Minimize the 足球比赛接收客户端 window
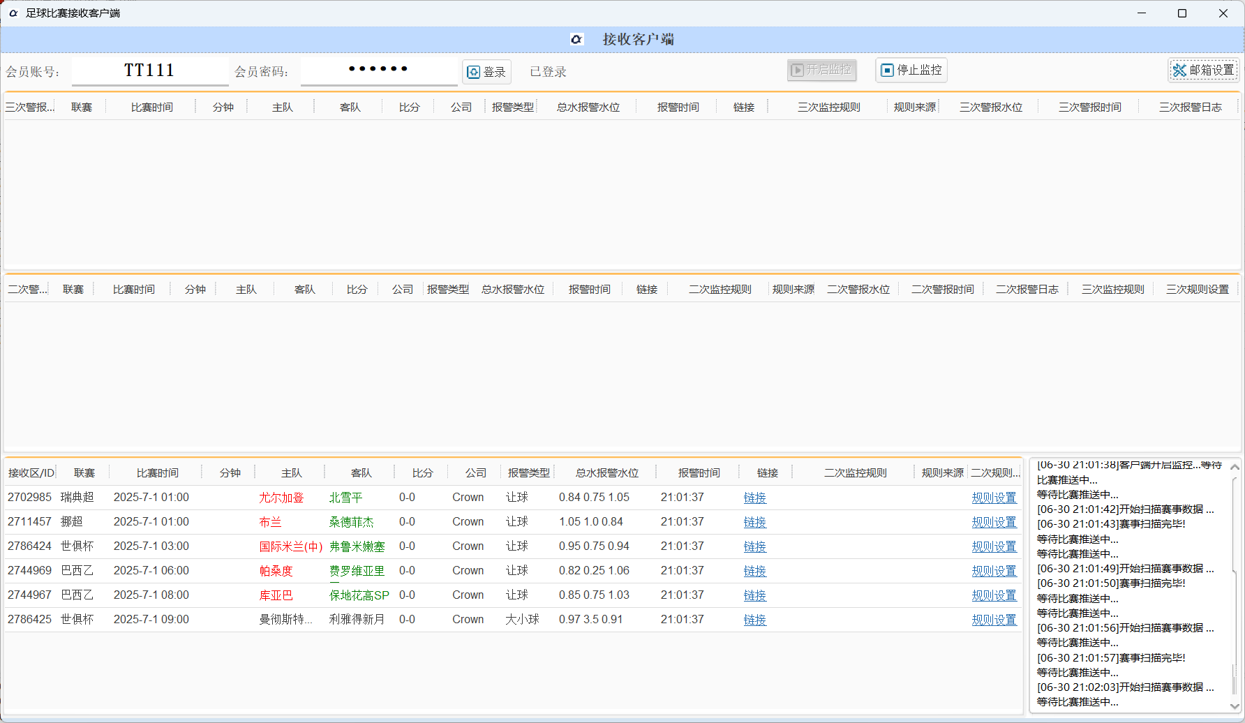 [1142, 13]
